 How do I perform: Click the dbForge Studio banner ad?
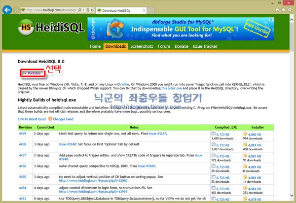(181, 29)
